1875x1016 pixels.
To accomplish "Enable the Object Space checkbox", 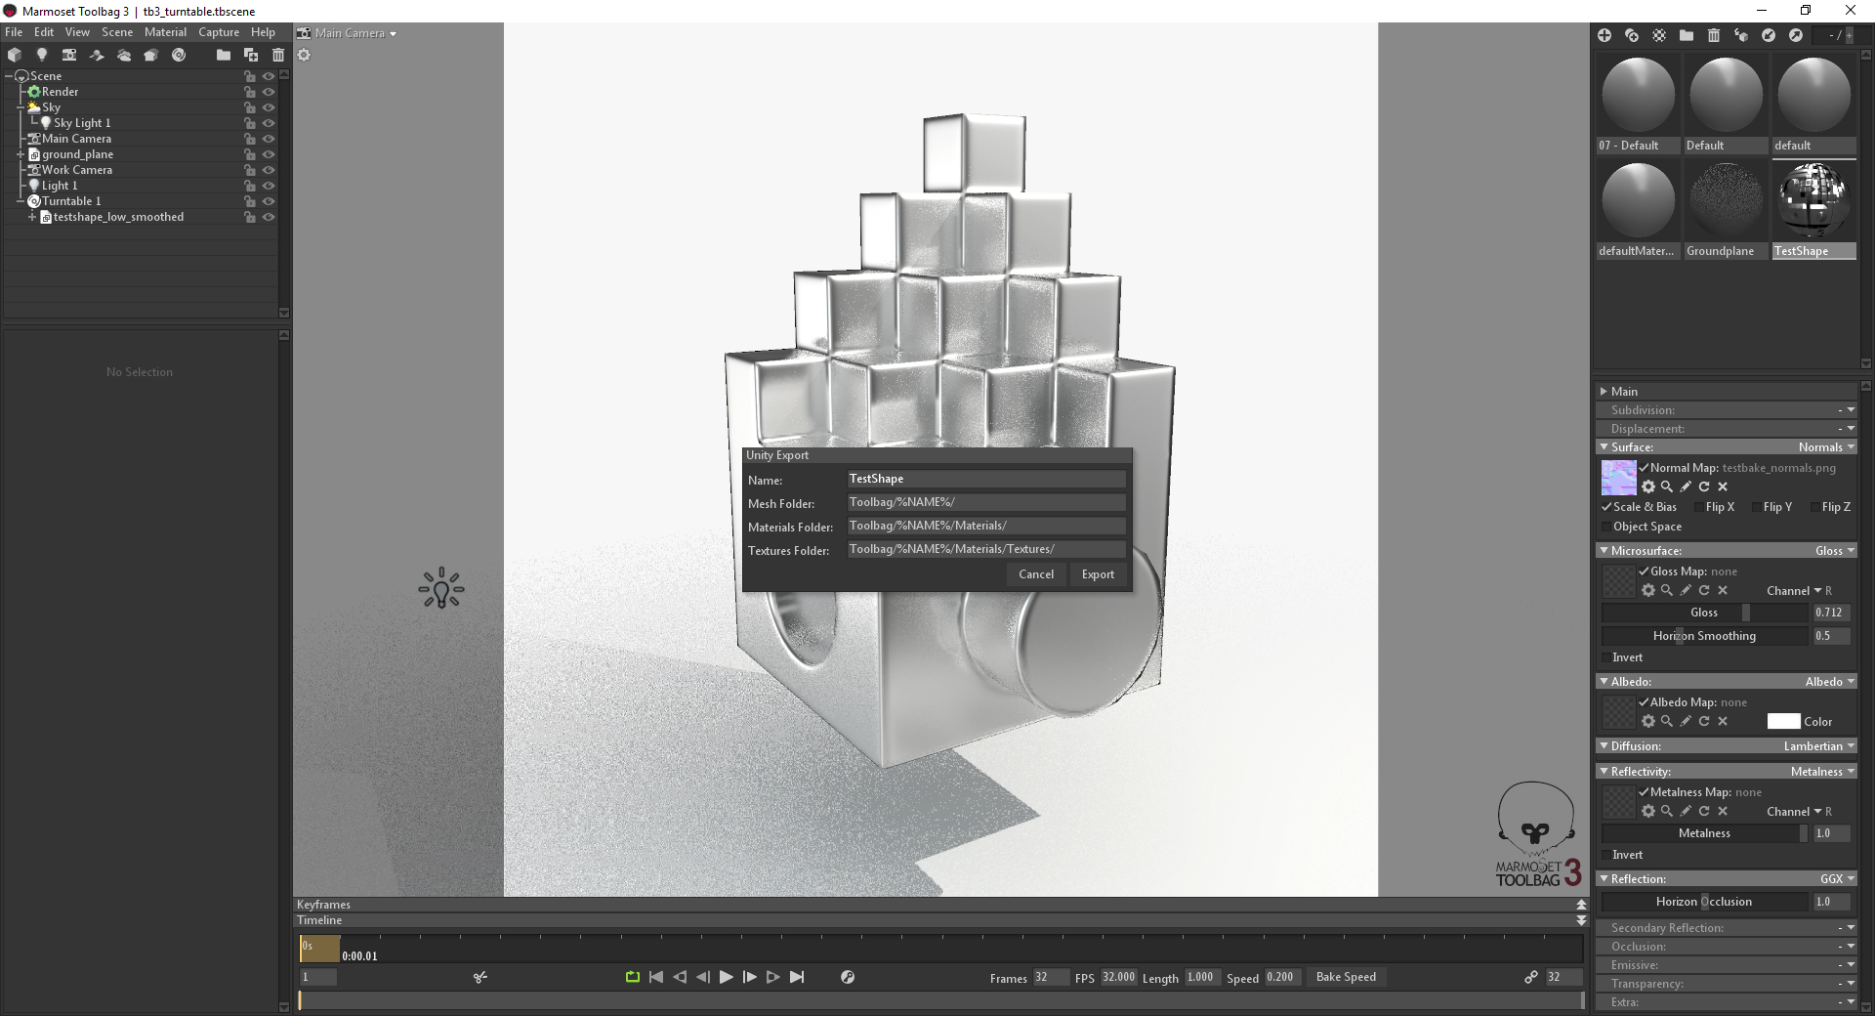I will pos(1605,527).
